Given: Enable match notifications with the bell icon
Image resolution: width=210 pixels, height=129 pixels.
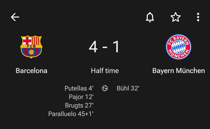Looking at the screenshot, I should [150, 17].
